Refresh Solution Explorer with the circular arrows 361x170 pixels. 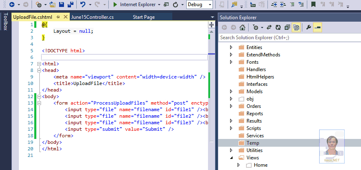click(278, 27)
